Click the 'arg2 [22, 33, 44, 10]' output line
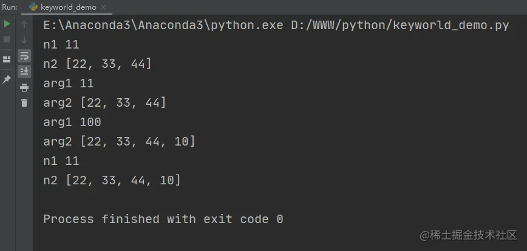Screen dimensions: 527x251 tap(120, 142)
